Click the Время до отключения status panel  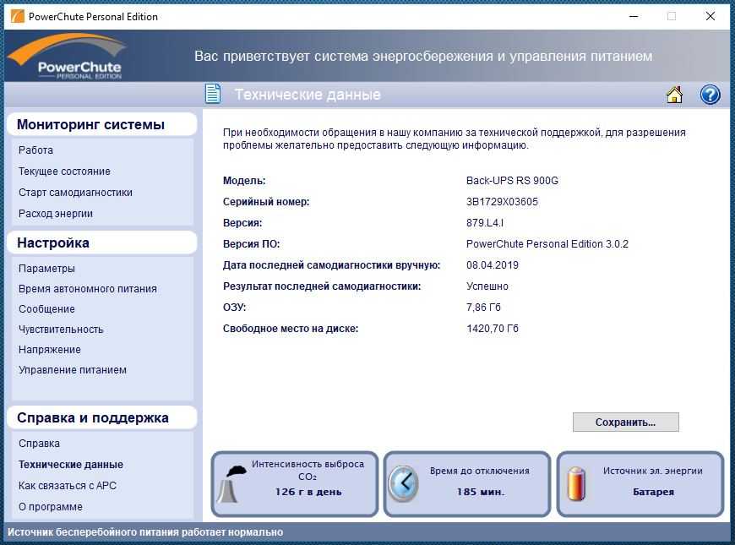pos(467,483)
